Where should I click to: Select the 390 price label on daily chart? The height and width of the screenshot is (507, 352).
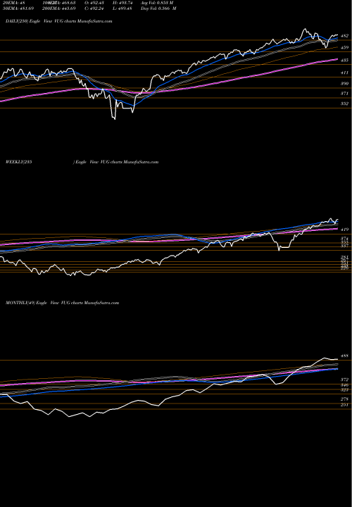coord(344,84)
